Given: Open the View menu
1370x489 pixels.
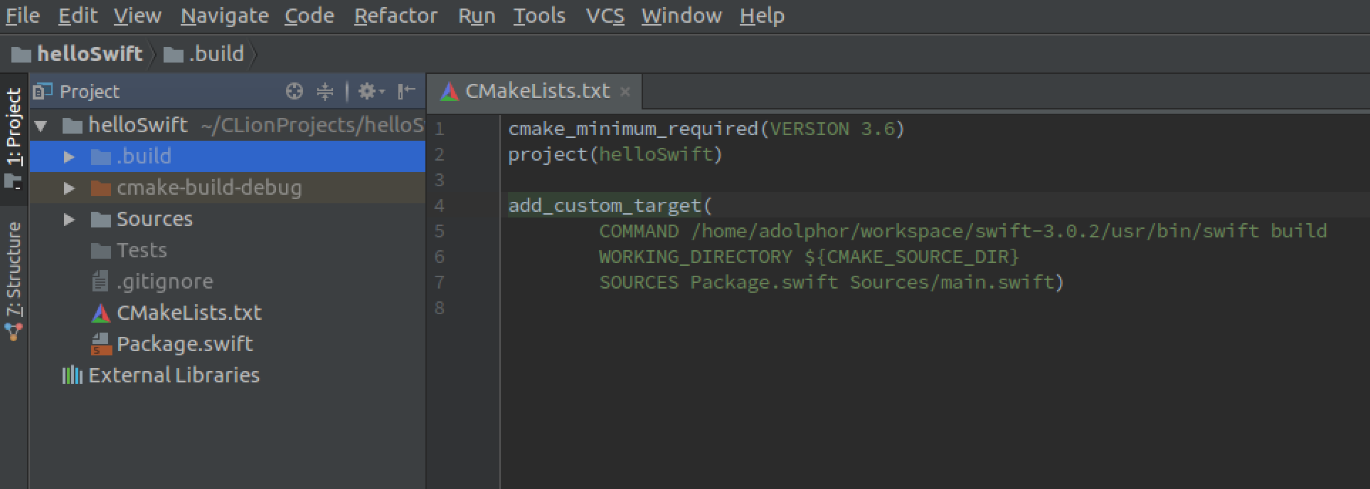Looking at the screenshot, I should click(137, 16).
